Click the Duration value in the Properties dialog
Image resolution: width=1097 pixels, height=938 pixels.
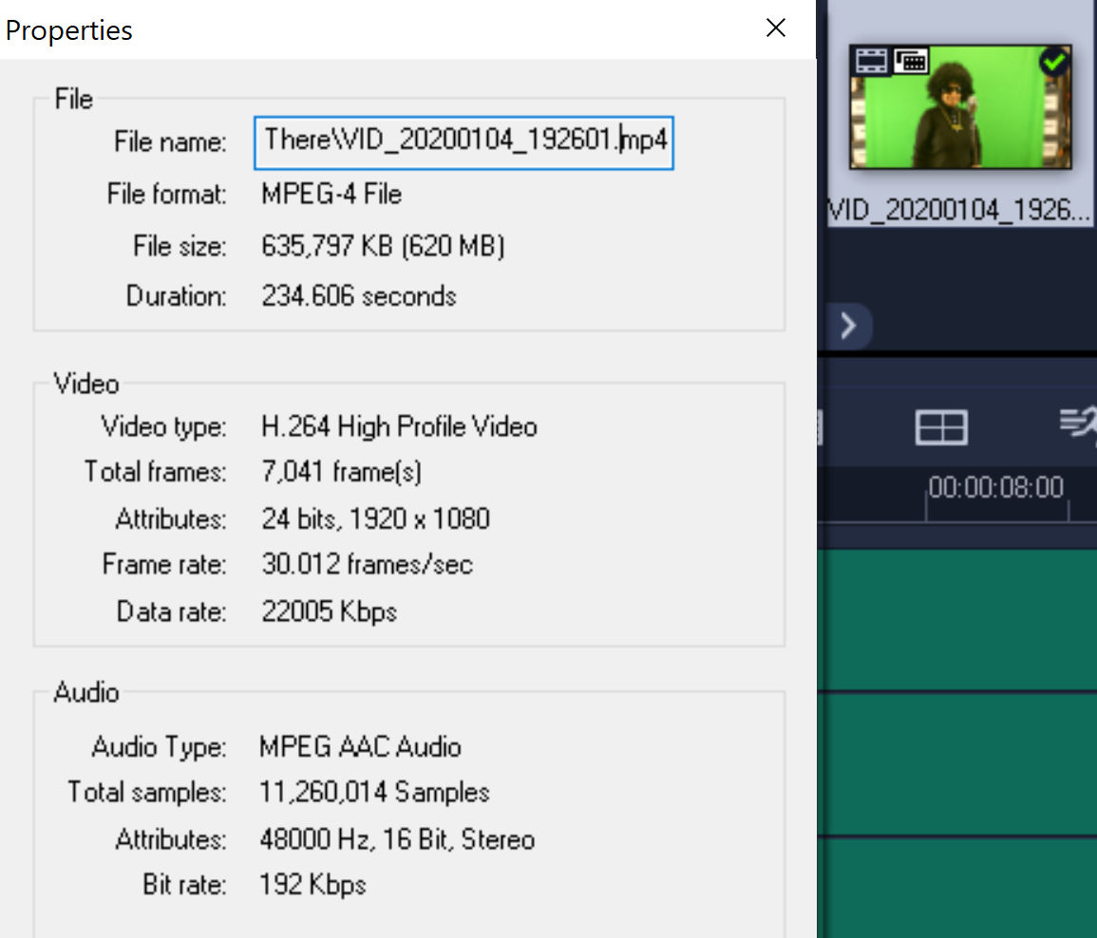[359, 295]
